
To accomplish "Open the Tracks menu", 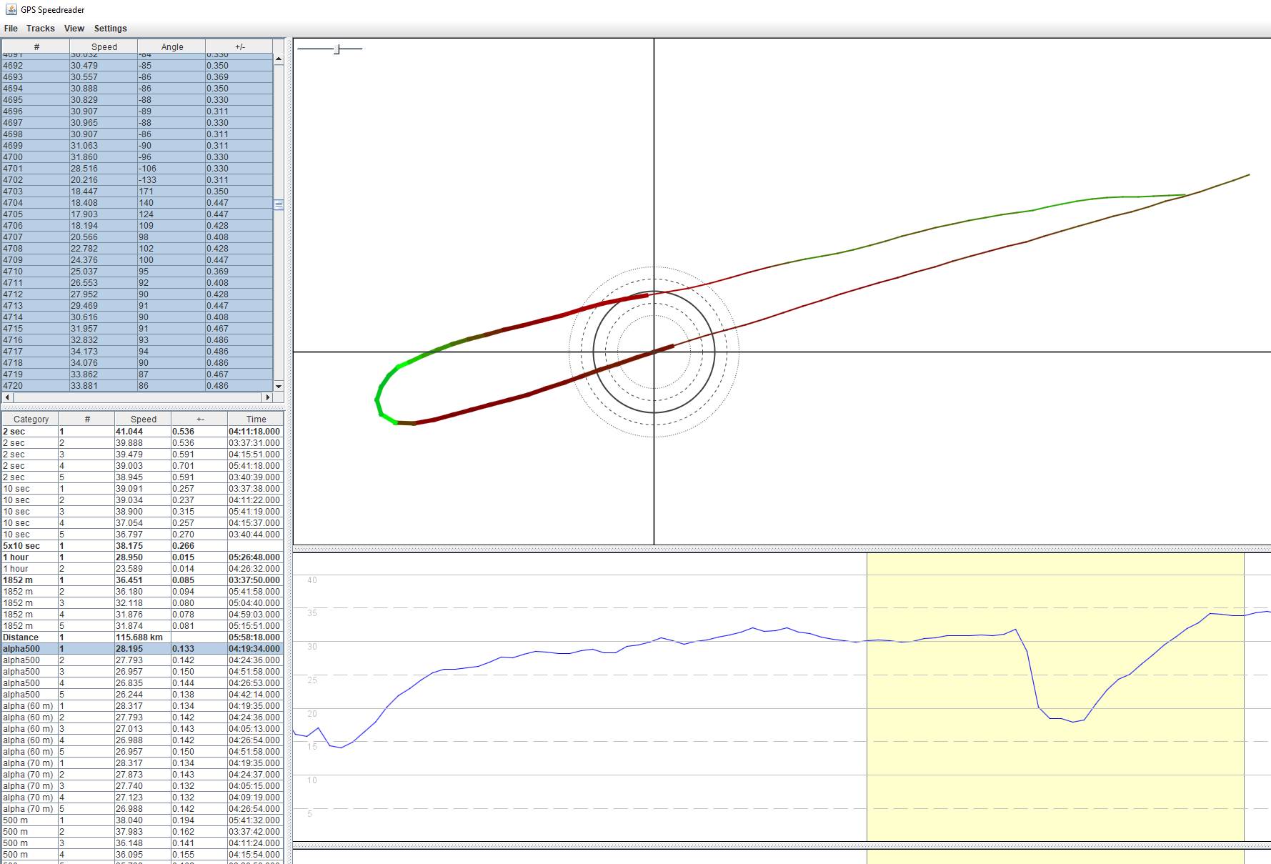I will coord(40,29).
